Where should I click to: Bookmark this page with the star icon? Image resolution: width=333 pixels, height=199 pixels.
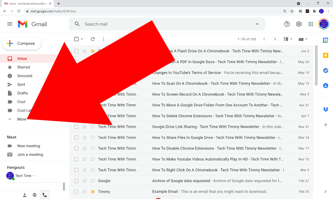click(292, 11)
